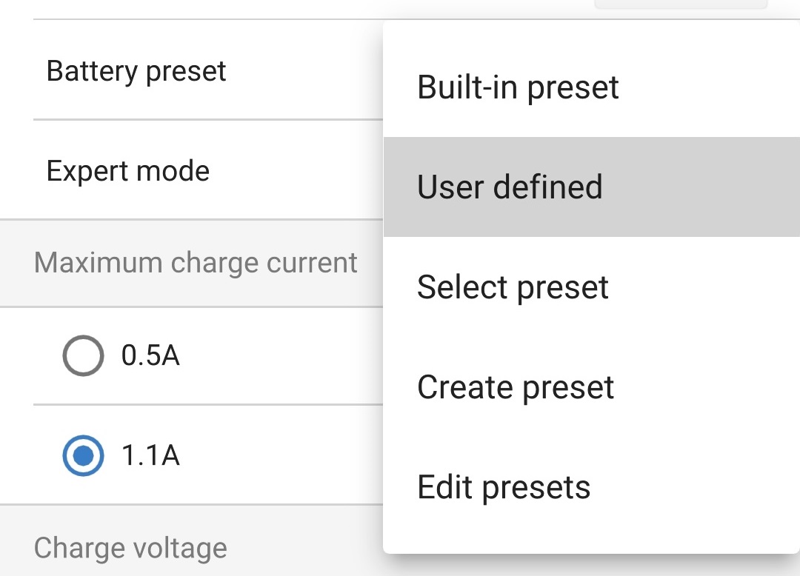Choose Built-in preset from the menu
The width and height of the screenshot is (800, 576).
pyautogui.click(x=517, y=87)
